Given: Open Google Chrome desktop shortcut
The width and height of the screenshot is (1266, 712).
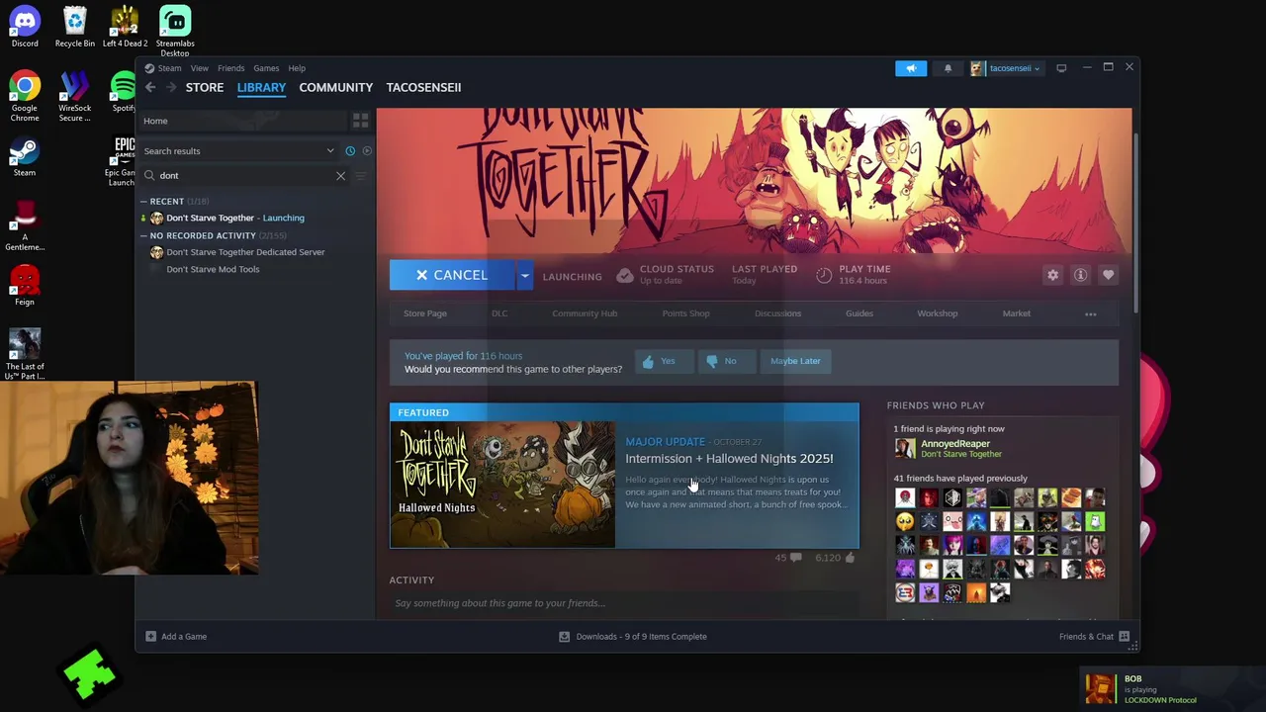Looking at the screenshot, I should [x=25, y=97].
